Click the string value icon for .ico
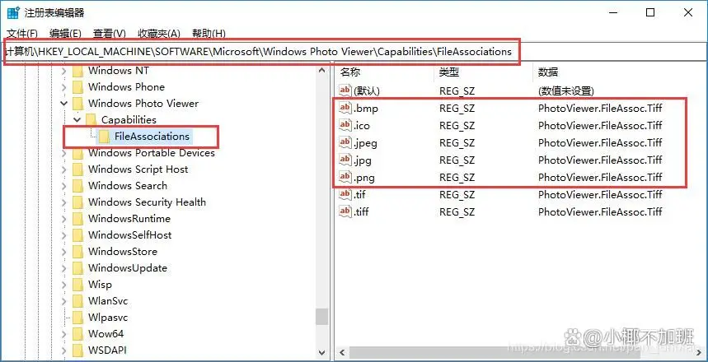Image resolution: width=708 pixels, height=362 pixels. pyautogui.click(x=345, y=125)
